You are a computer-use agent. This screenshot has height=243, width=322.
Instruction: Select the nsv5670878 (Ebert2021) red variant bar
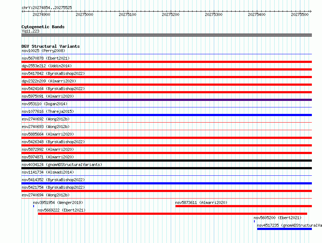[166, 62]
